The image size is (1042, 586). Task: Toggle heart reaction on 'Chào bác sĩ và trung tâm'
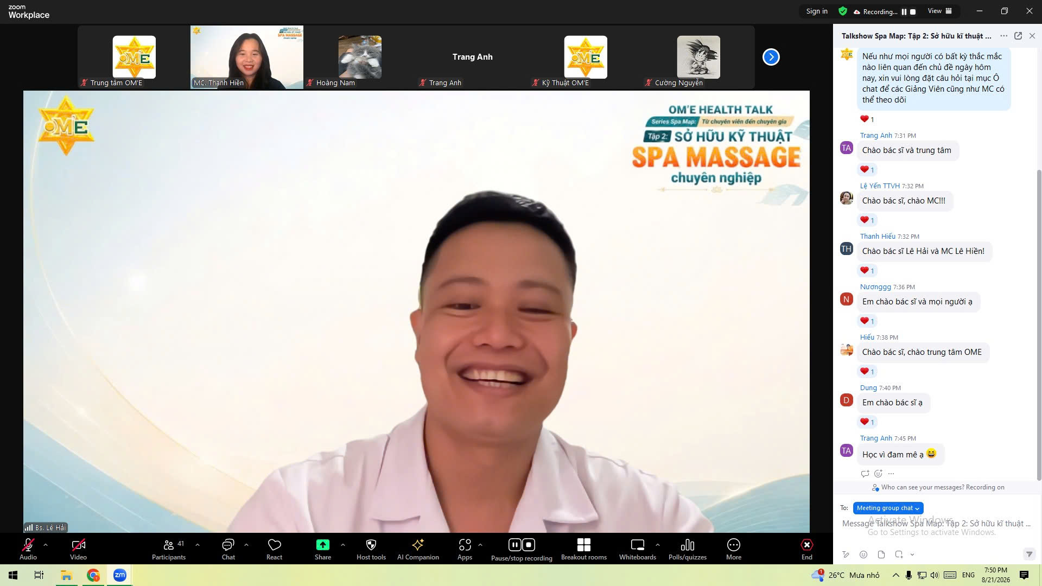click(x=867, y=169)
